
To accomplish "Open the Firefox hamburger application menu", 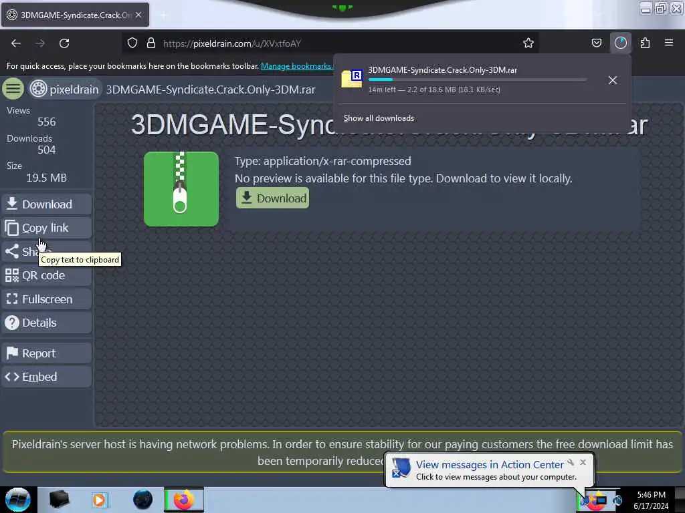I will tap(669, 43).
